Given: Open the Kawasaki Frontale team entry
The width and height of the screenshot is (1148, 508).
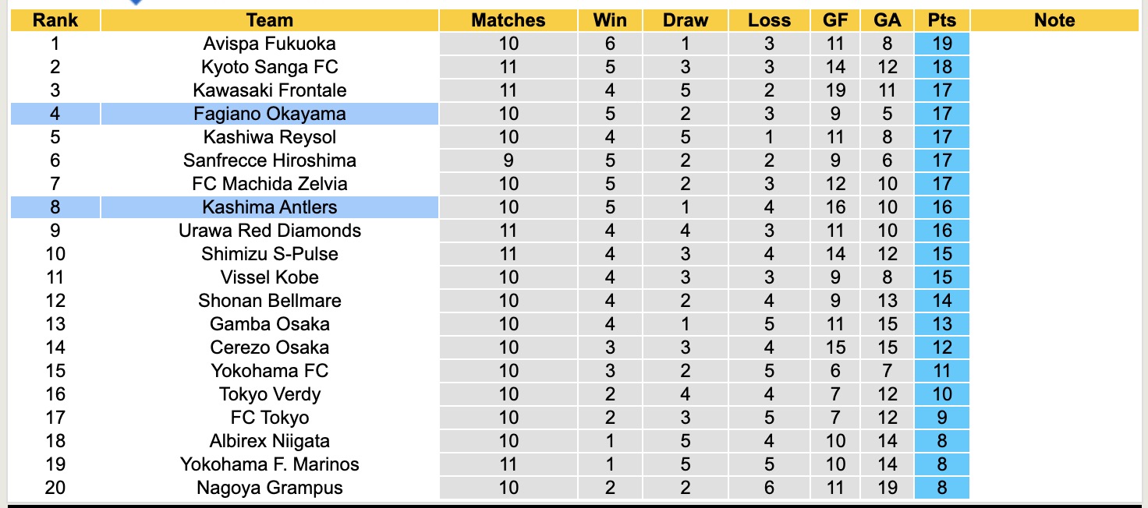Looking at the screenshot, I should 269,90.
